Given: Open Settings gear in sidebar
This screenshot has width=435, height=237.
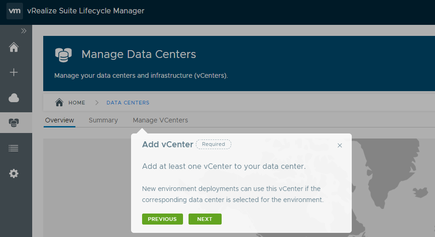Looking at the screenshot, I should tap(14, 173).
